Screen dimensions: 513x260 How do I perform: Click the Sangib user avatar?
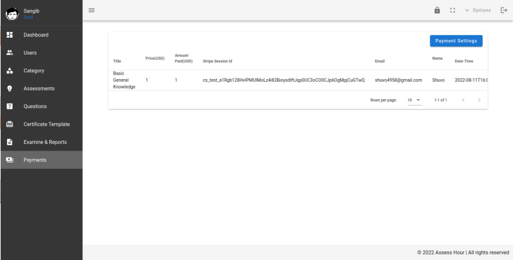(11, 13)
